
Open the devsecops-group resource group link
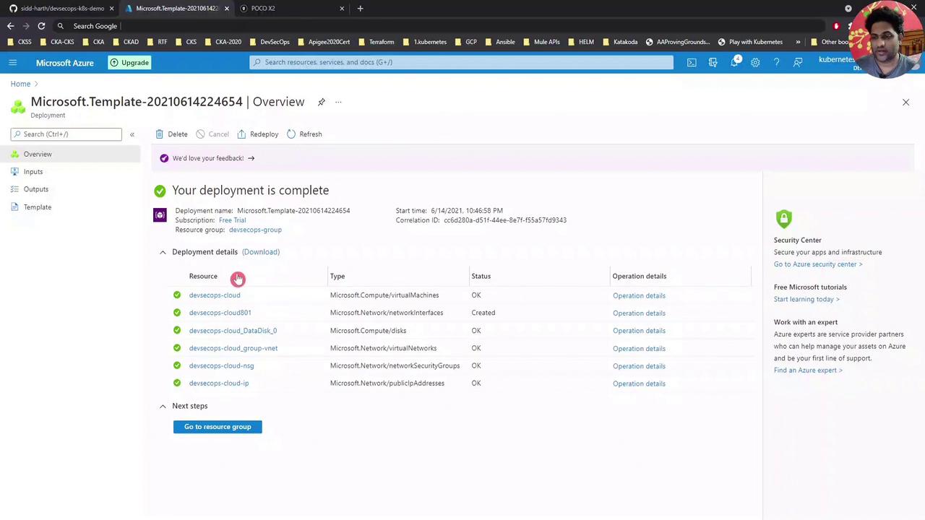coord(255,230)
